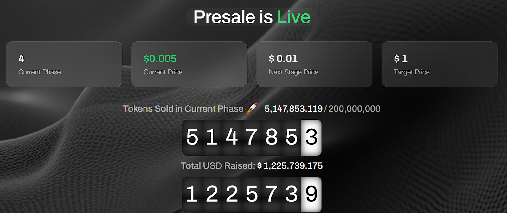Select the Target Price card

click(x=440, y=64)
